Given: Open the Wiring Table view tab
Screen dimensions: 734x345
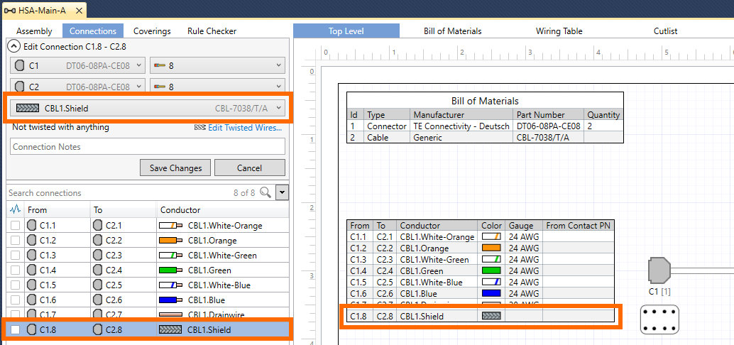Looking at the screenshot, I should coord(559,31).
